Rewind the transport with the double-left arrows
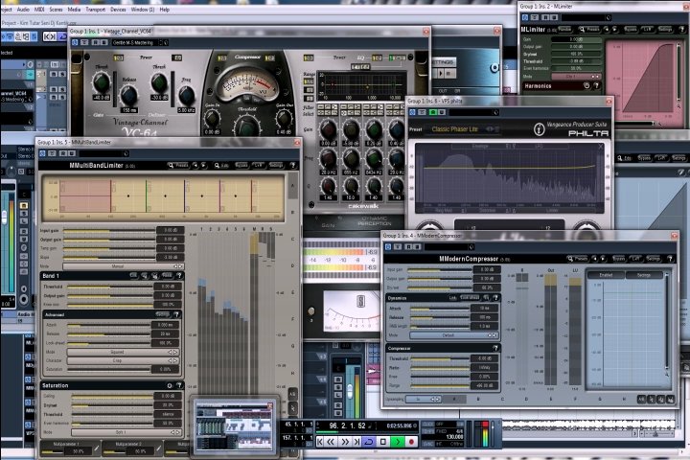This screenshot has width=690, height=460. [331, 442]
